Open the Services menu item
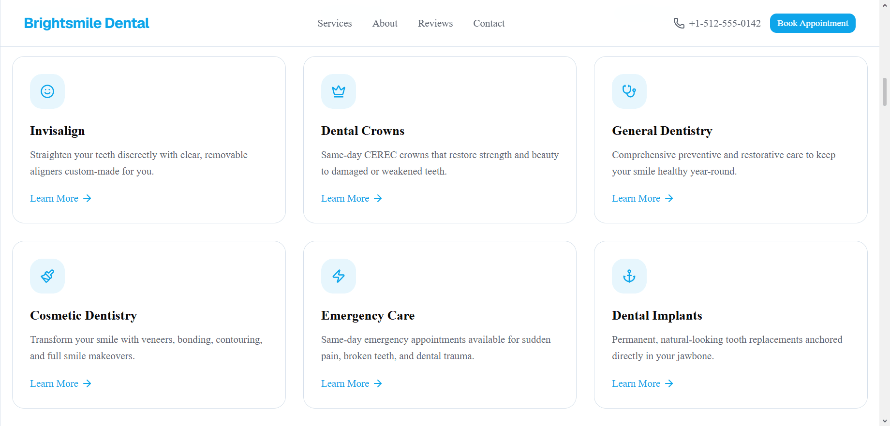Screen dimensions: 890x426 click(x=335, y=23)
